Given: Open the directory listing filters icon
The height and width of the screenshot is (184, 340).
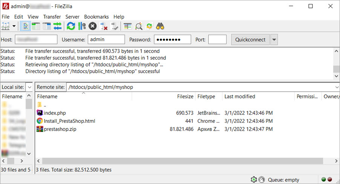Looking at the screenshot, I should [x=128, y=26].
